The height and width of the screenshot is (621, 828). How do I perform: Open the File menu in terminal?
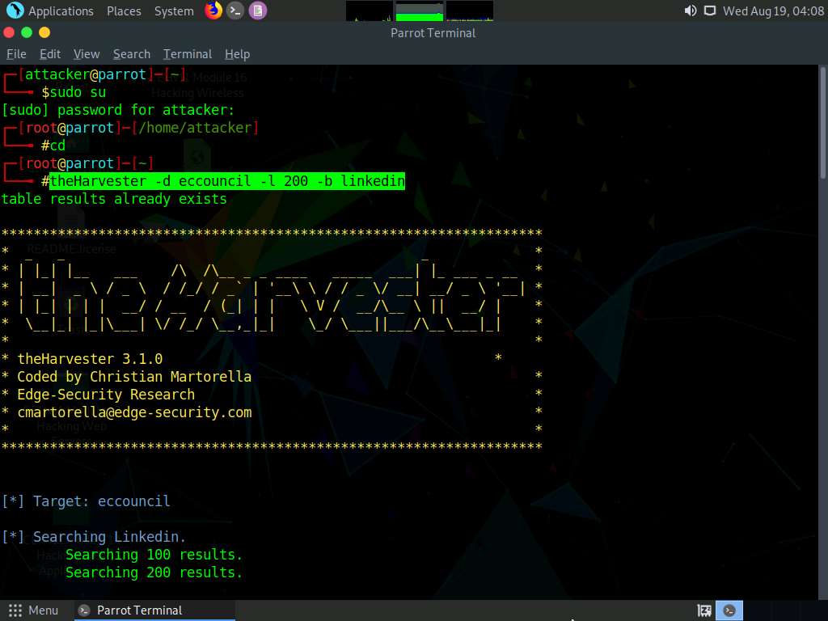pos(16,54)
